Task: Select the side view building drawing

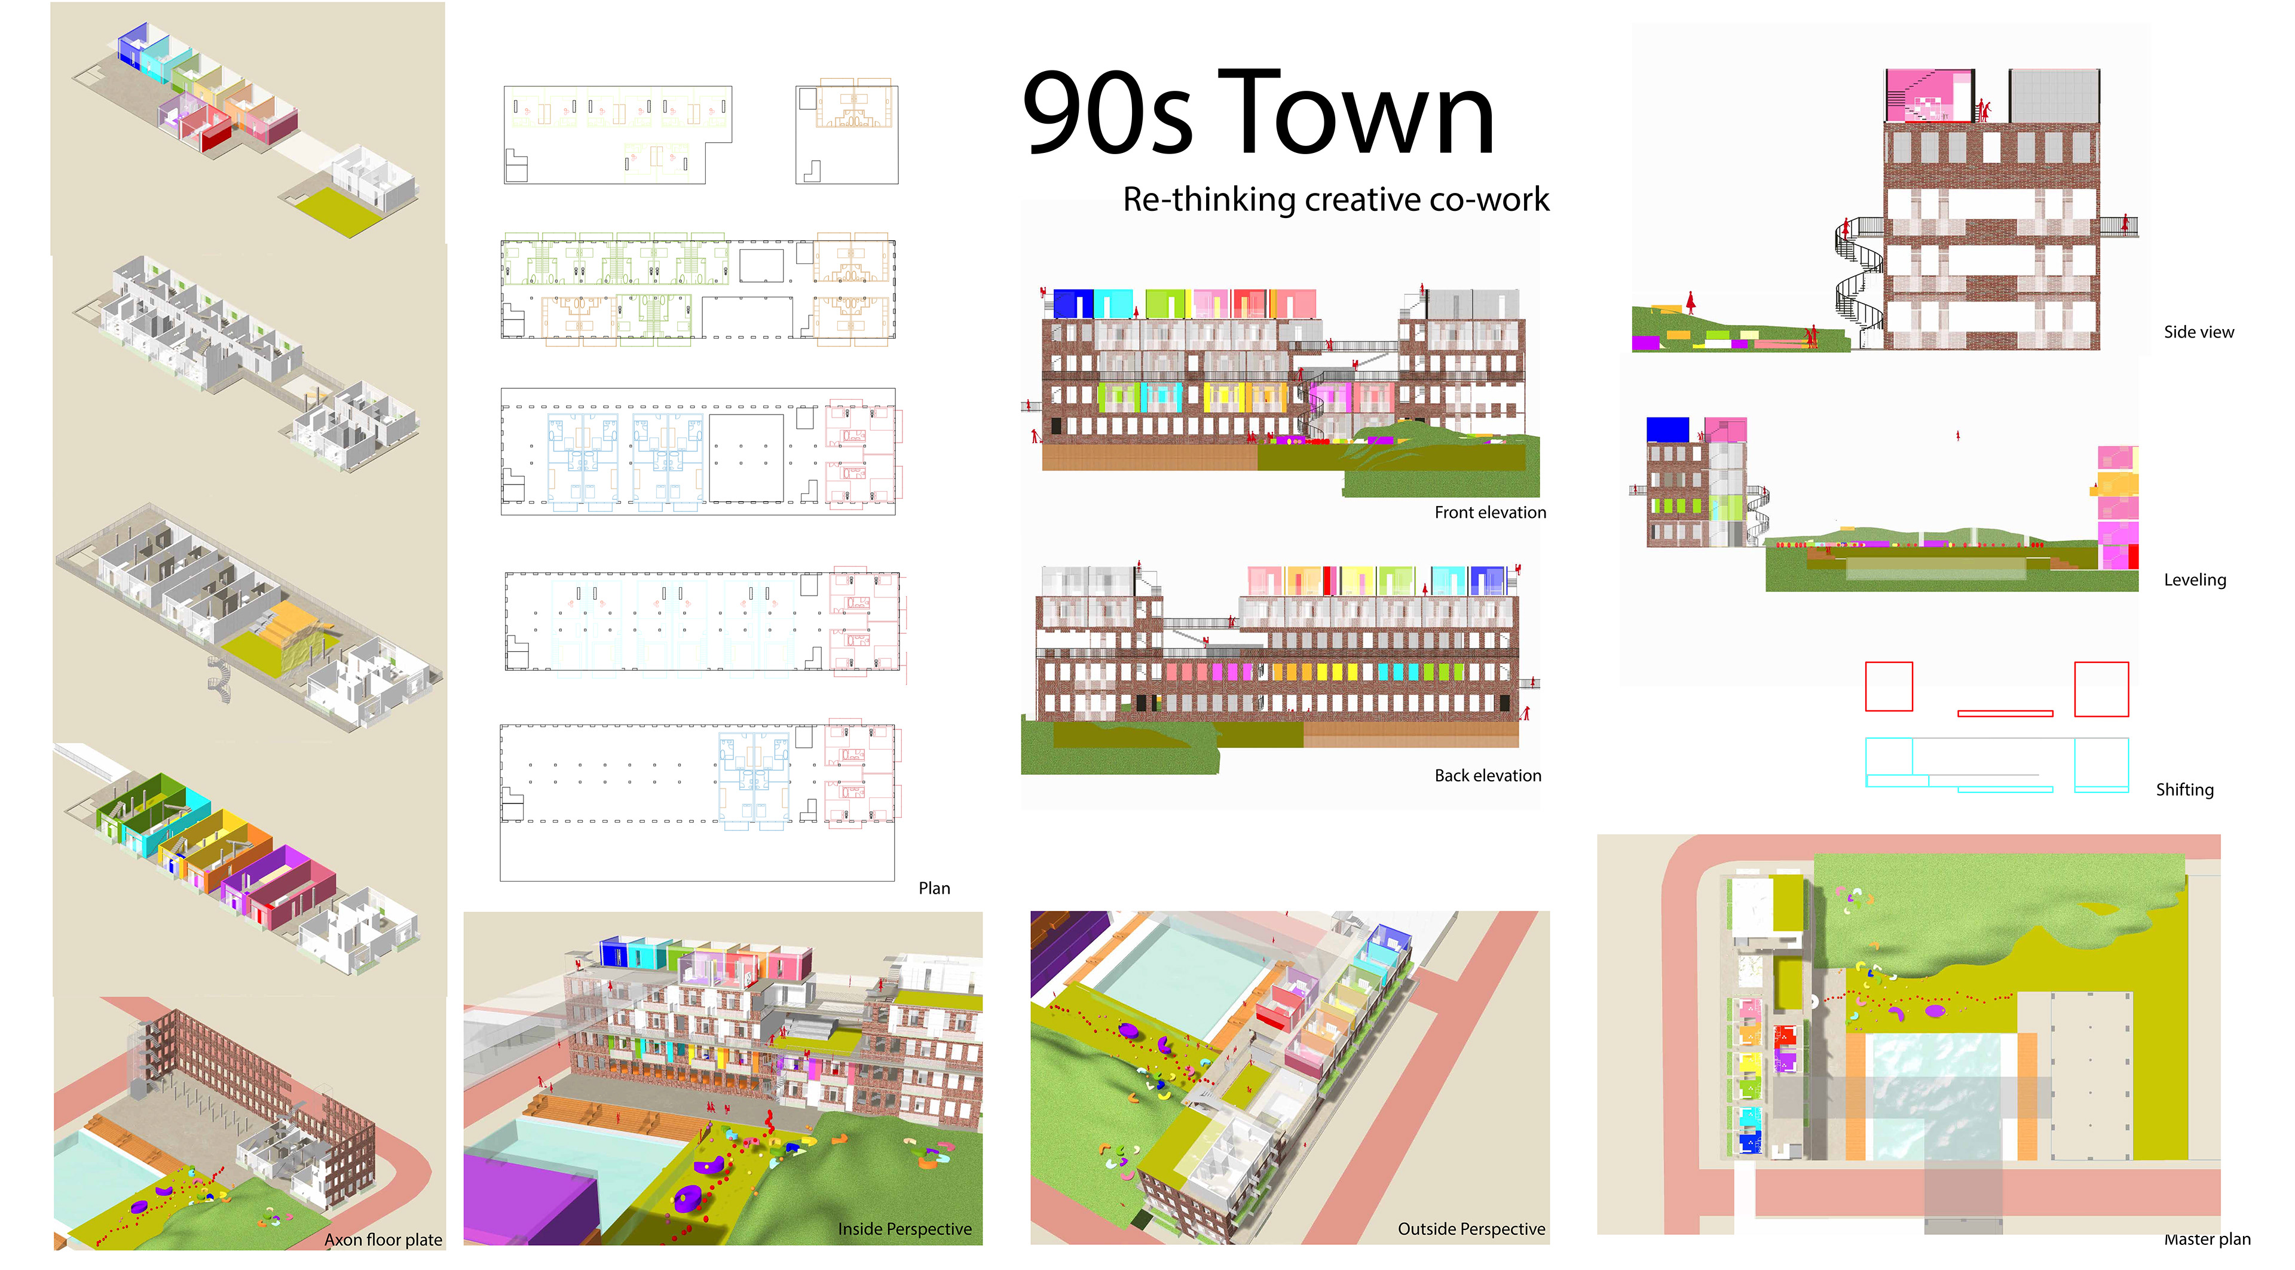Action: [1992, 209]
